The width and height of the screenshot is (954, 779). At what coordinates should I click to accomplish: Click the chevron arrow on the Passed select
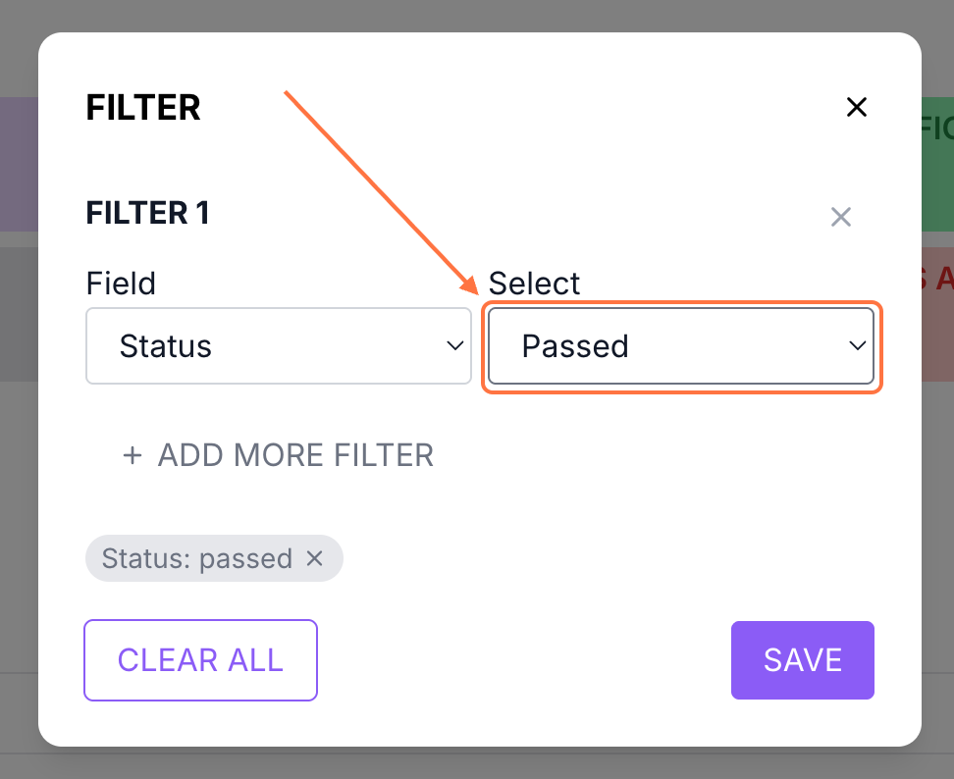[x=857, y=346]
